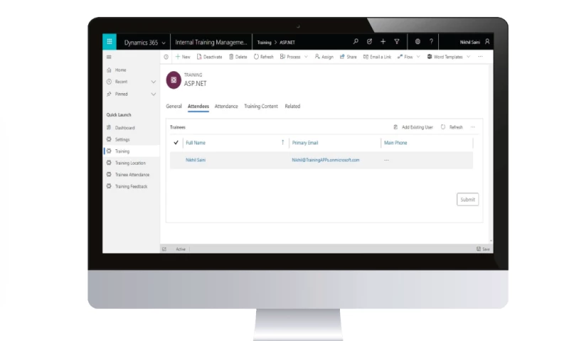Click the Training Feedback sidebar icon

[109, 186]
